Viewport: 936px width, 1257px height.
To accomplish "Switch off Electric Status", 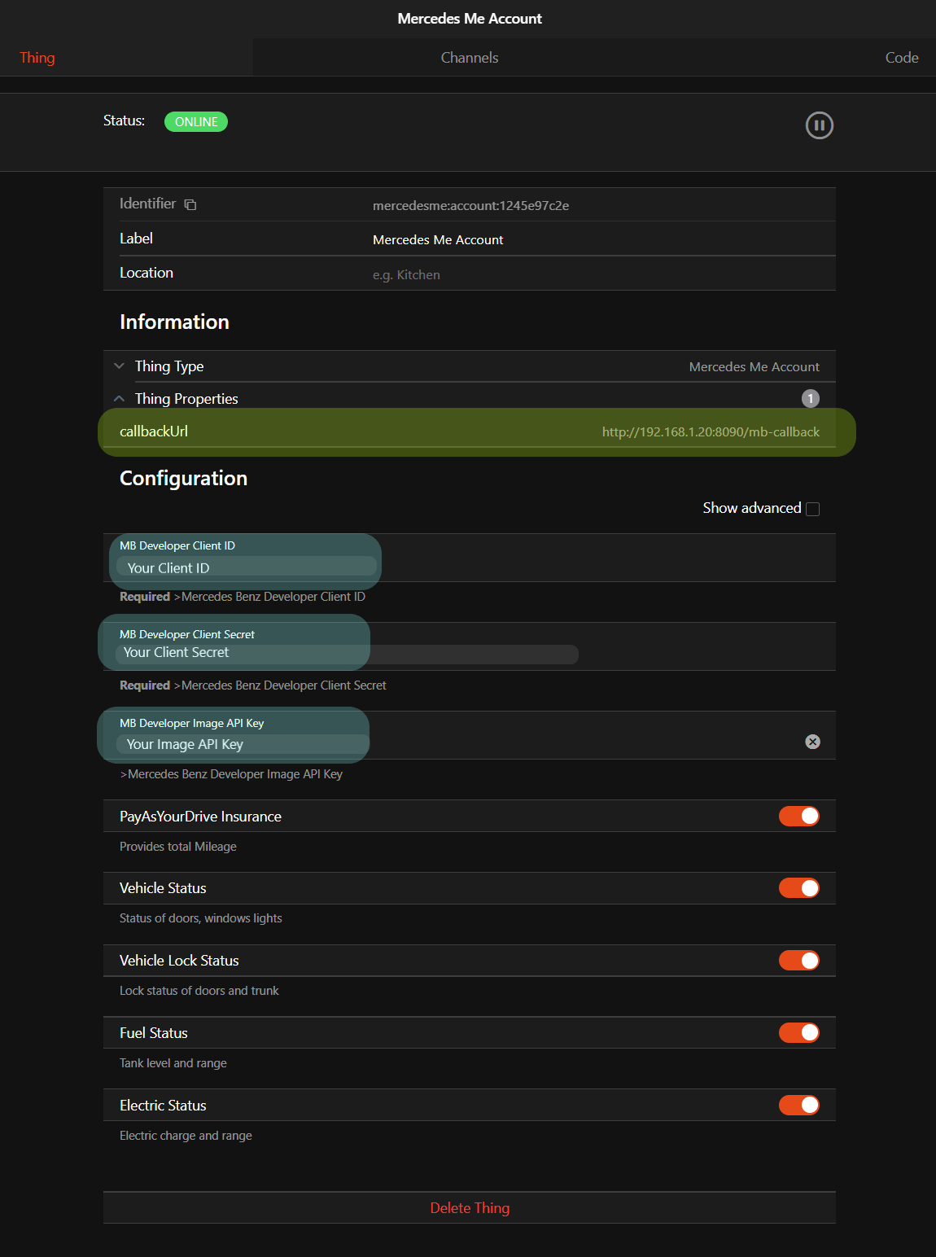I will pos(798,1106).
